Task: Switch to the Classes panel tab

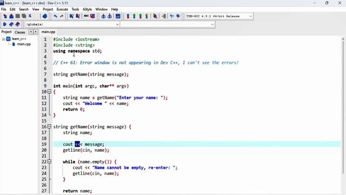Action: [x=20, y=32]
